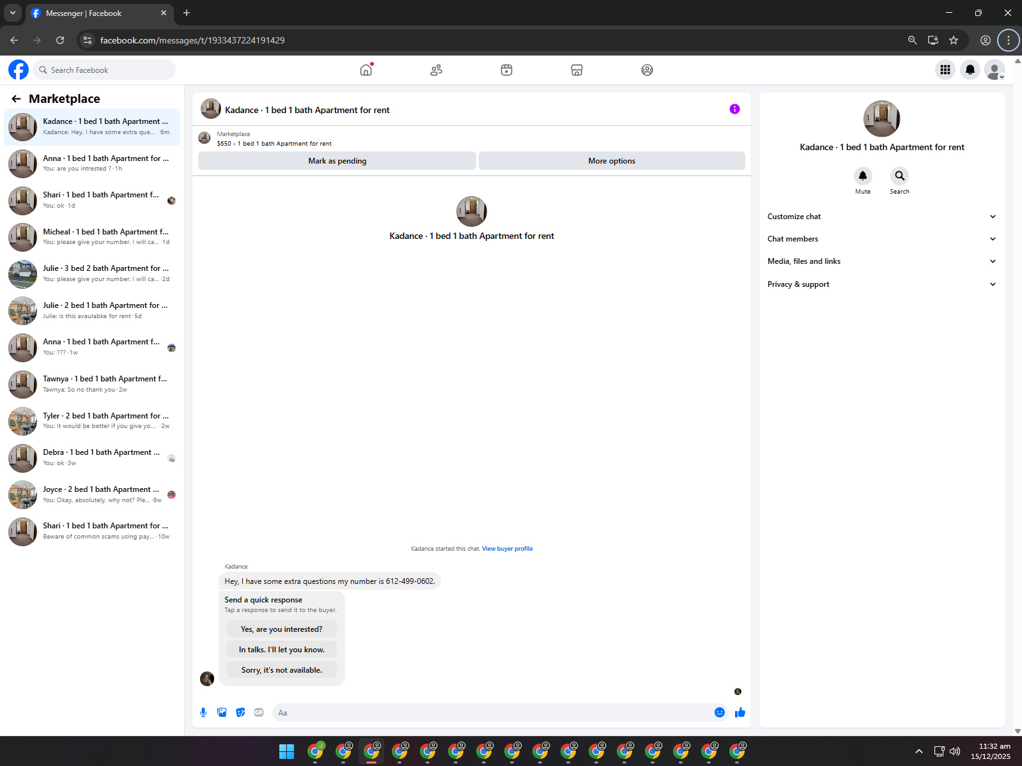Open Shari conversation about common scams
Image resolution: width=1022 pixels, height=766 pixels.
pyautogui.click(x=92, y=531)
